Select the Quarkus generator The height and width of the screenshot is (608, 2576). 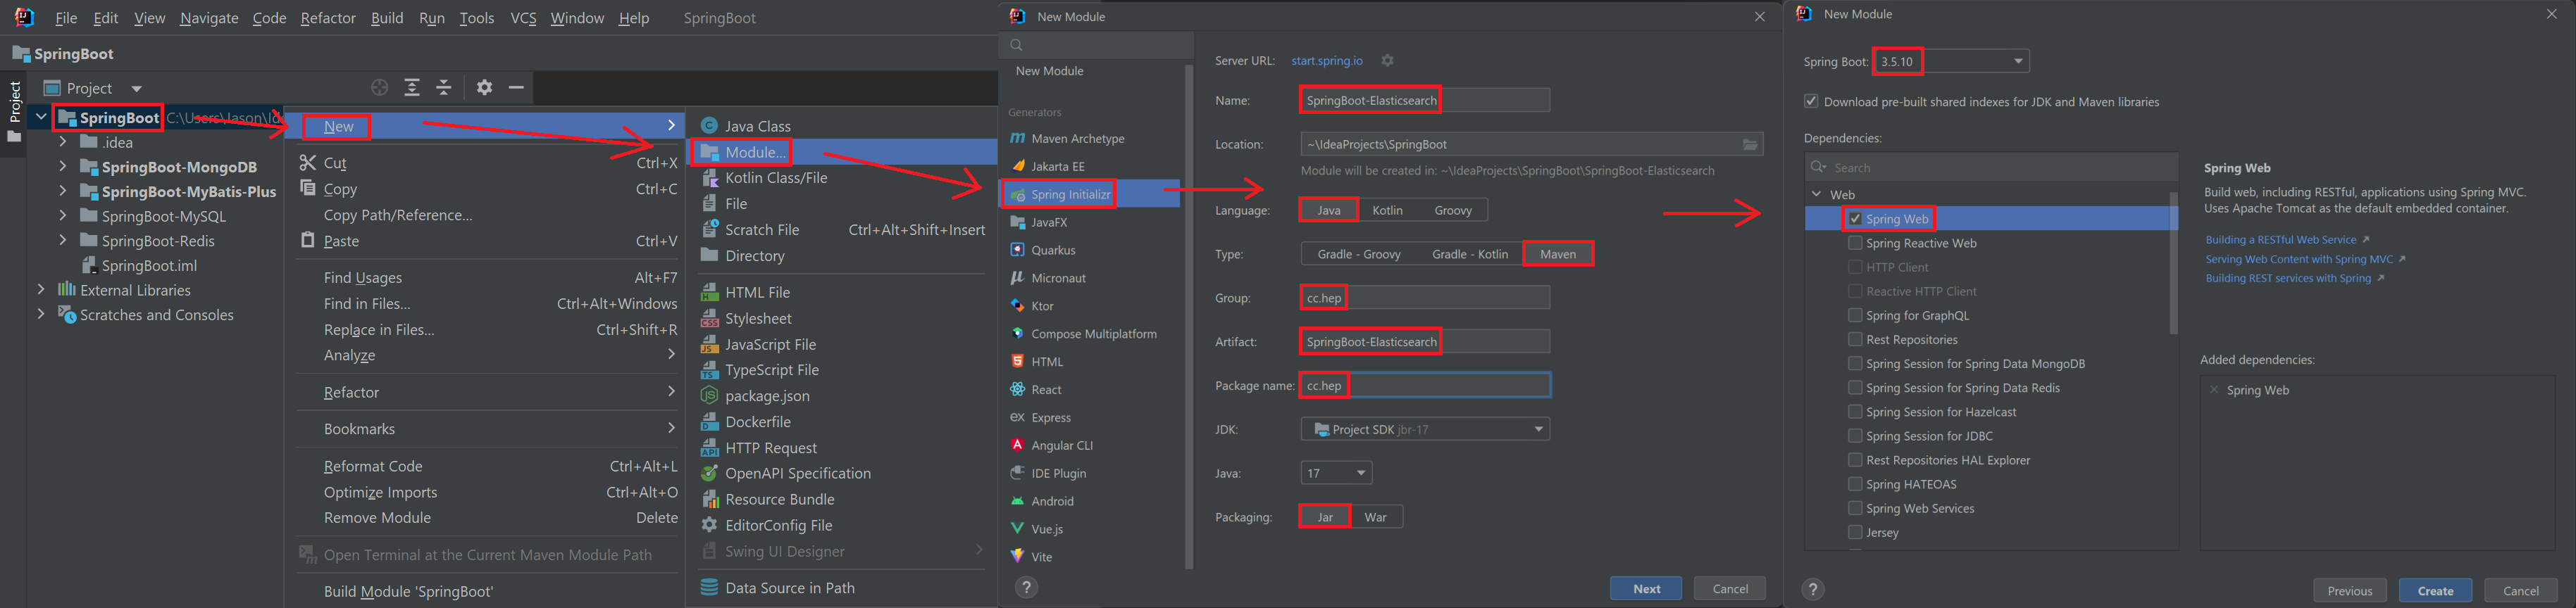pyautogui.click(x=1053, y=251)
